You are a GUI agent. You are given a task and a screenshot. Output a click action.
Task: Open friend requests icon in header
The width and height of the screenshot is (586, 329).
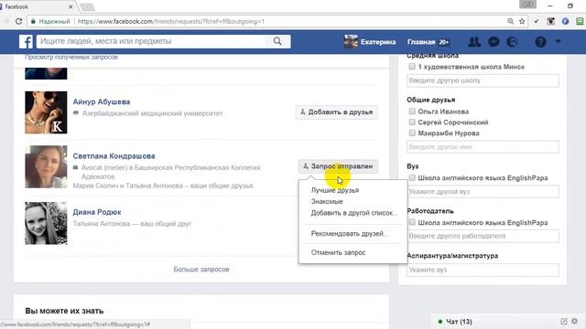[x=474, y=42]
